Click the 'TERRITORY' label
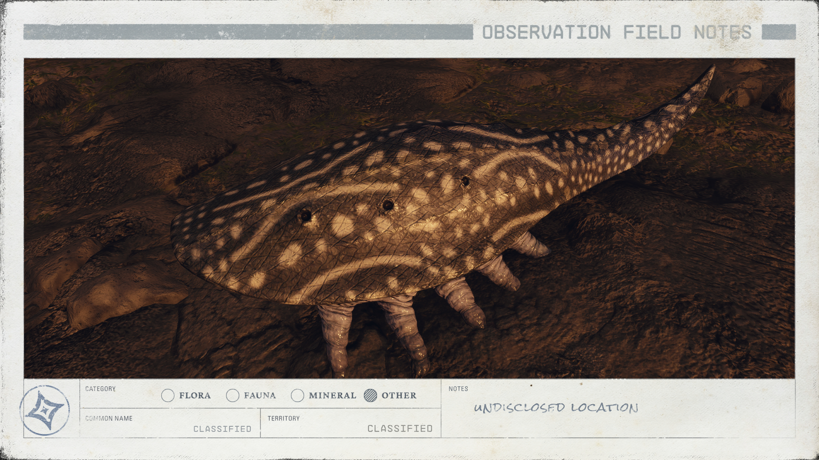819x460 pixels. point(284,419)
